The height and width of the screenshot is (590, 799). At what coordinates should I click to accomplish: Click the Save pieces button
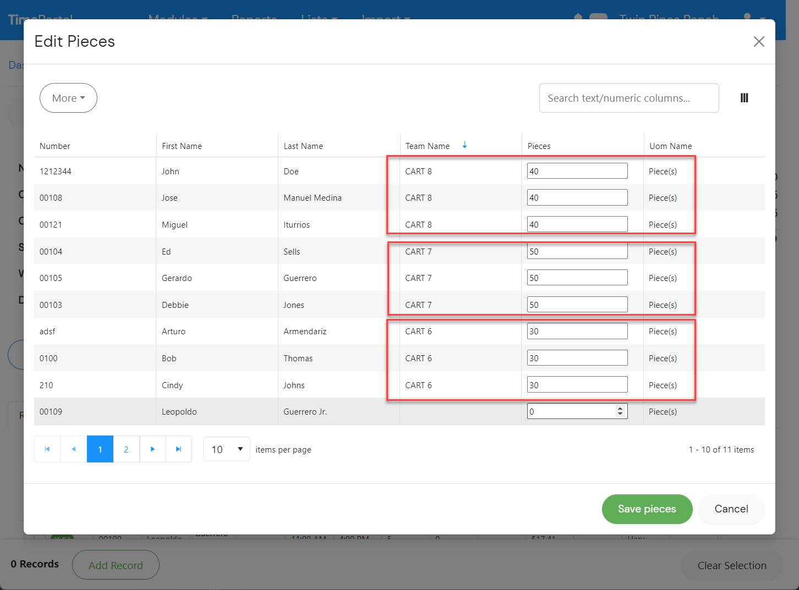pyautogui.click(x=647, y=509)
